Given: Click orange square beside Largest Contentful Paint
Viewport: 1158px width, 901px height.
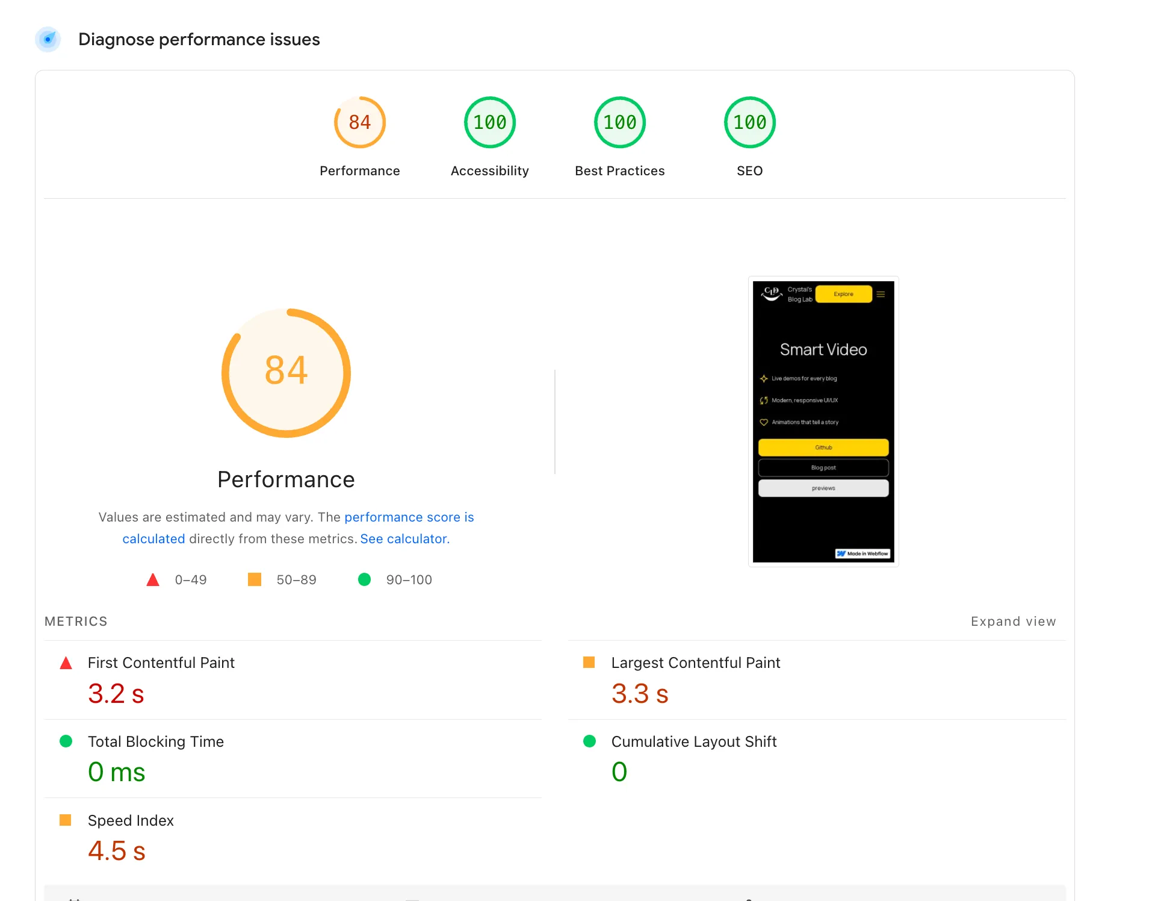Looking at the screenshot, I should [x=589, y=662].
